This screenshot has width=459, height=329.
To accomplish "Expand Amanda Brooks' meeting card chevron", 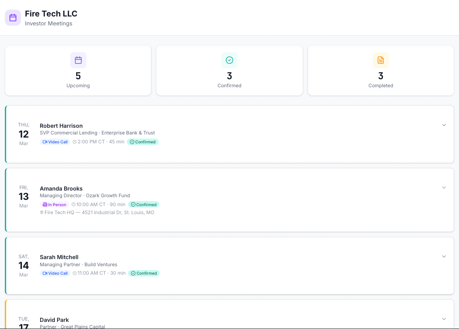I will point(444,187).
